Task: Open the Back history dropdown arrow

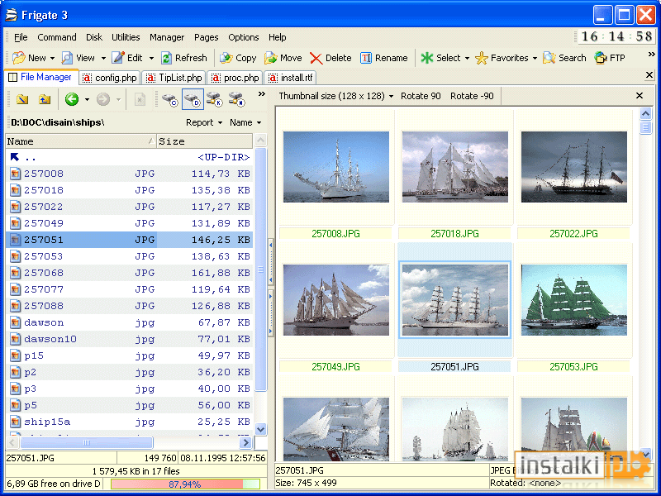Action: (87, 100)
